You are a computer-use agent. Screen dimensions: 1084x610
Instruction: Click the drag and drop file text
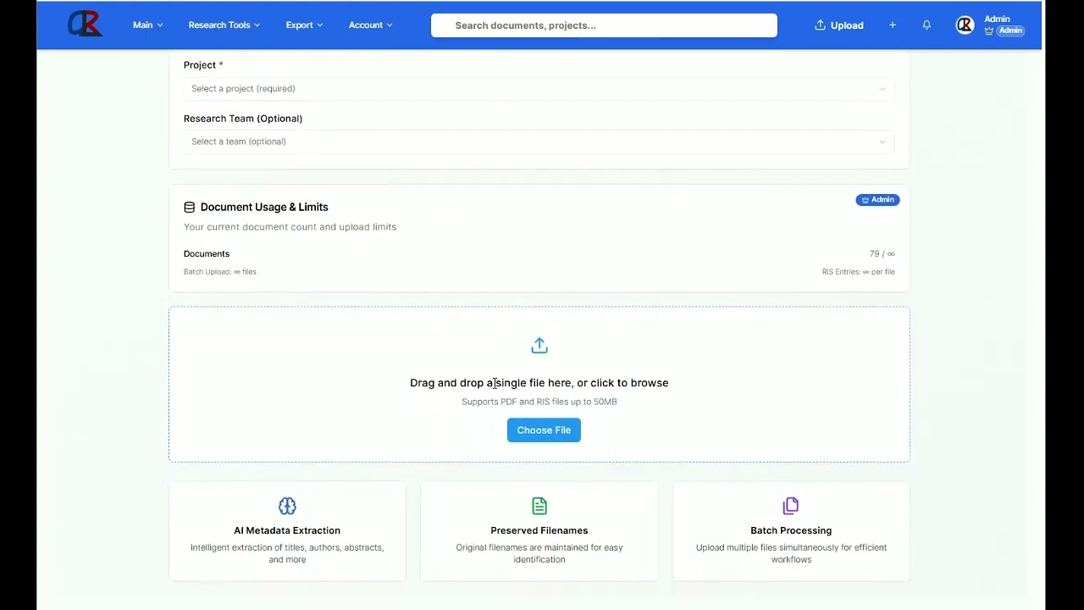click(x=539, y=383)
